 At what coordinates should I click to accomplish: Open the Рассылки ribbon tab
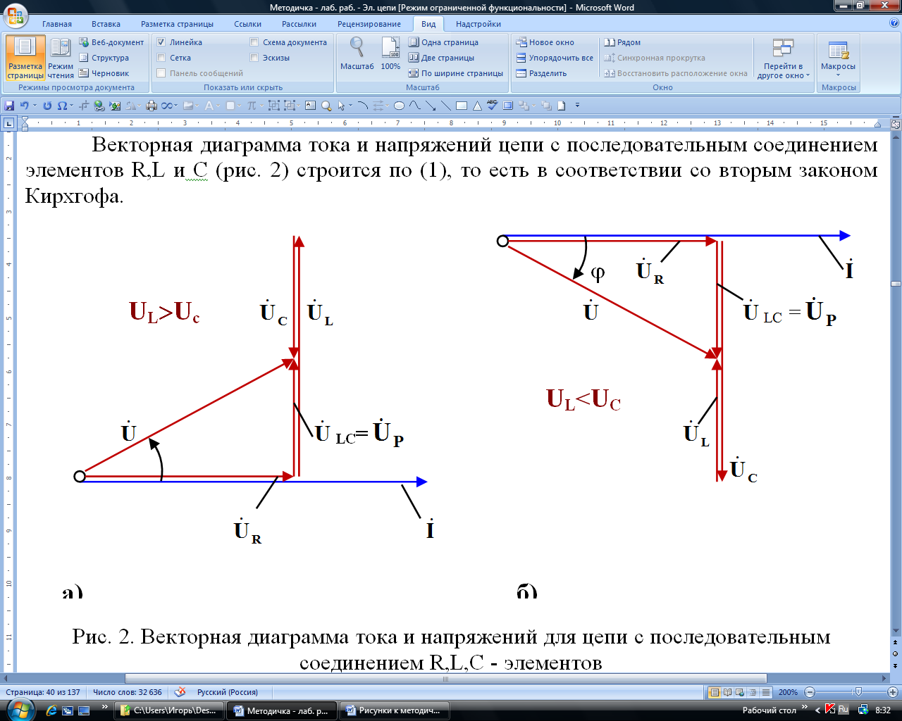tap(299, 24)
